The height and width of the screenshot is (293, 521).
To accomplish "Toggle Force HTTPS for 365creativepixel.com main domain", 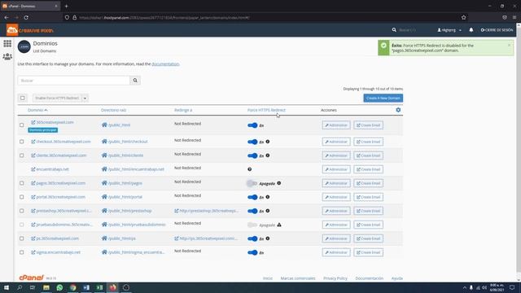I will [252, 125].
